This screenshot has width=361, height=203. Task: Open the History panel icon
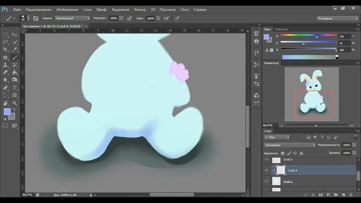[x=256, y=52]
